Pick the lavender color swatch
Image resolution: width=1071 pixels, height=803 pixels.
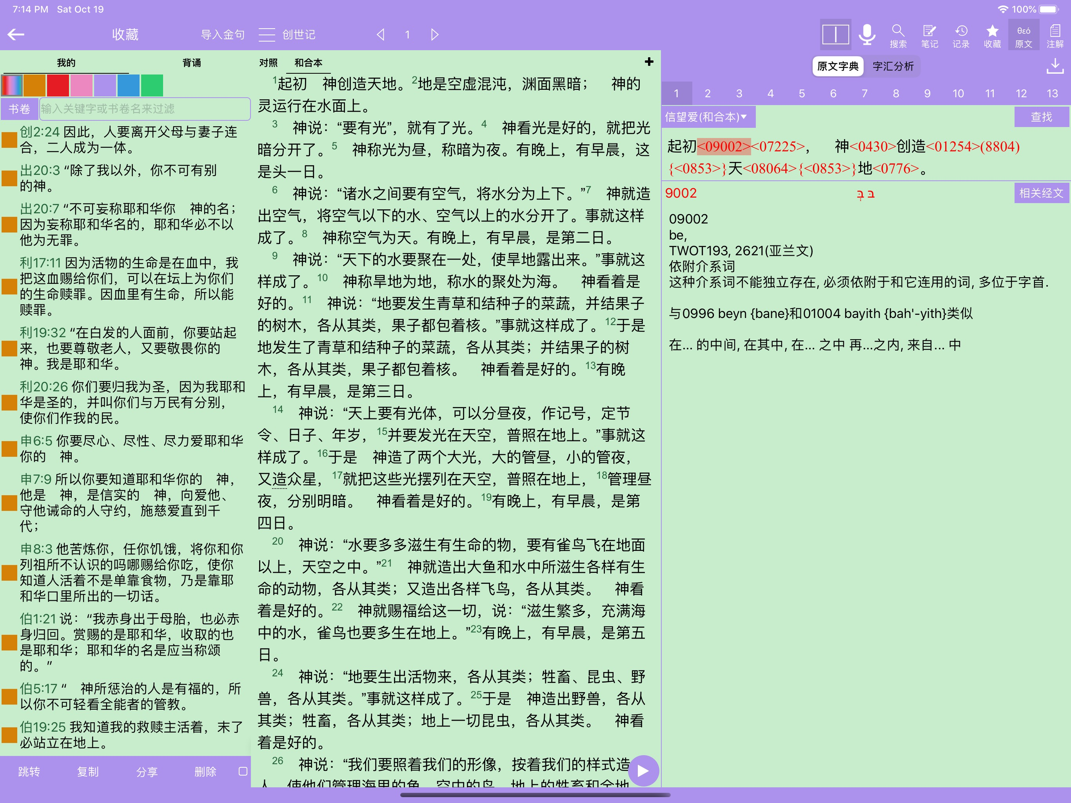105,85
